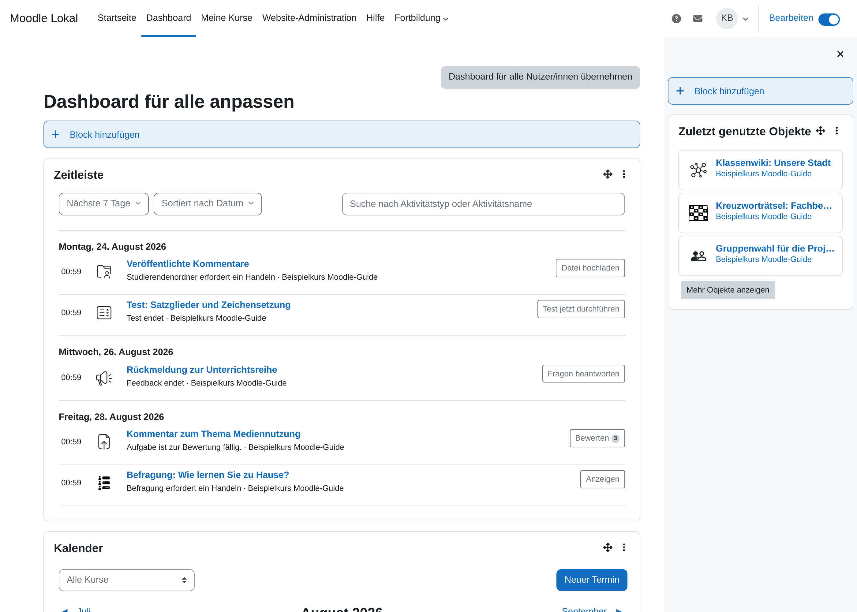Expand the Fortbildung menu

tap(421, 18)
